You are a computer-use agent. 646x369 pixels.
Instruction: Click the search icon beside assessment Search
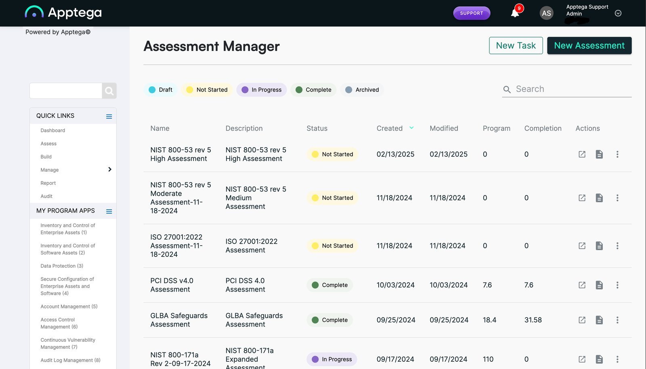coord(507,90)
